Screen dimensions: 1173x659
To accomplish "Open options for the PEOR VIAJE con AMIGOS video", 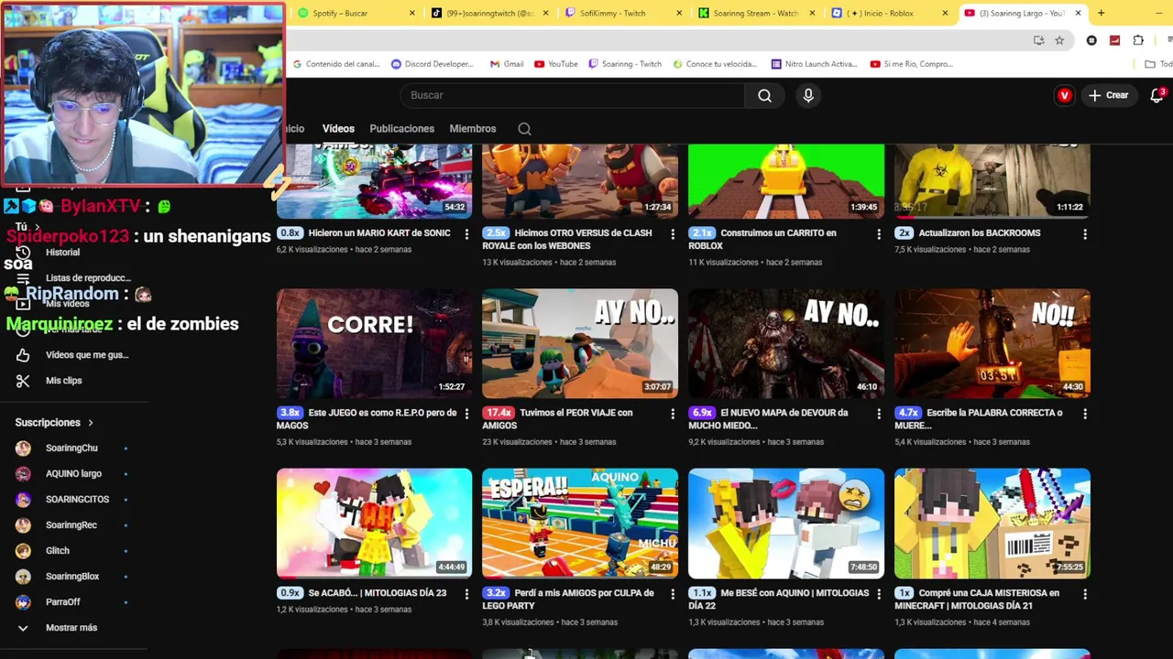I will 673,414.
